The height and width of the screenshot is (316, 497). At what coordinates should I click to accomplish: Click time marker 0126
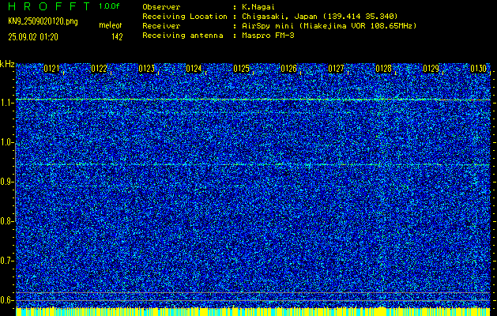pyautogui.click(x=288, y=69)
